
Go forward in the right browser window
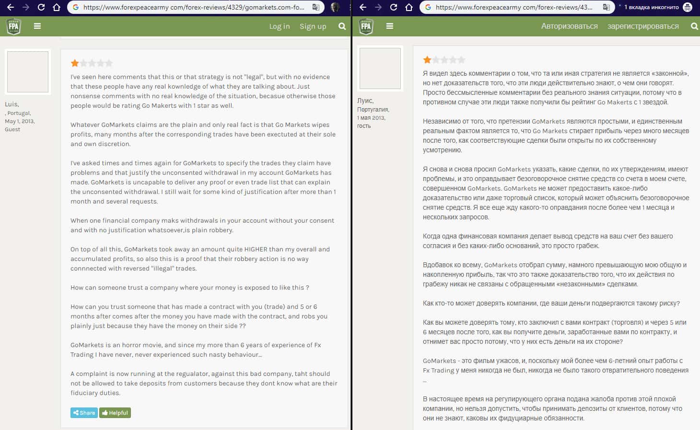coord(378,7)
